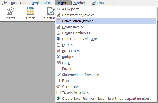Open the Contracts pen icon

(x=51, y=11)
